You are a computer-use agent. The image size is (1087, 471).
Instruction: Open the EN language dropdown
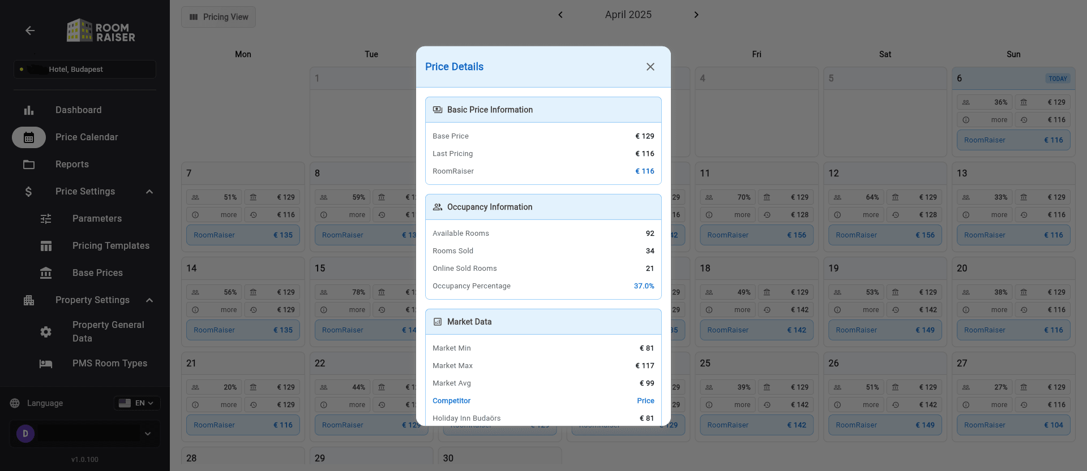(137, 403)
